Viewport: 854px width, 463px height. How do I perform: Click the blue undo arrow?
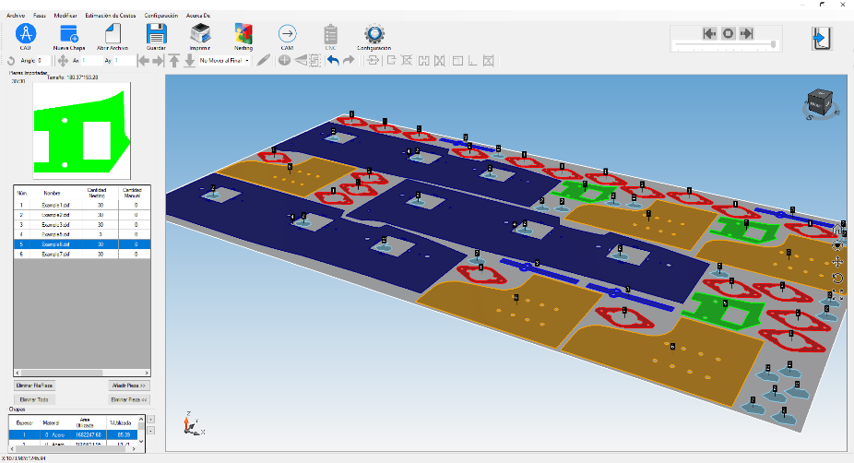(x=333, y=61)
